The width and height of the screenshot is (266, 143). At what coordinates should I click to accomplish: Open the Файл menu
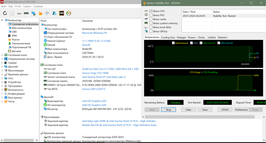tap(4, 6)
